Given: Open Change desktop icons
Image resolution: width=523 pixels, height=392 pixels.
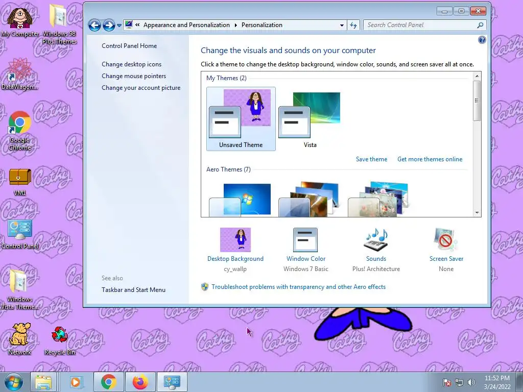Looking at the screenshot, I should click(131, 64).
